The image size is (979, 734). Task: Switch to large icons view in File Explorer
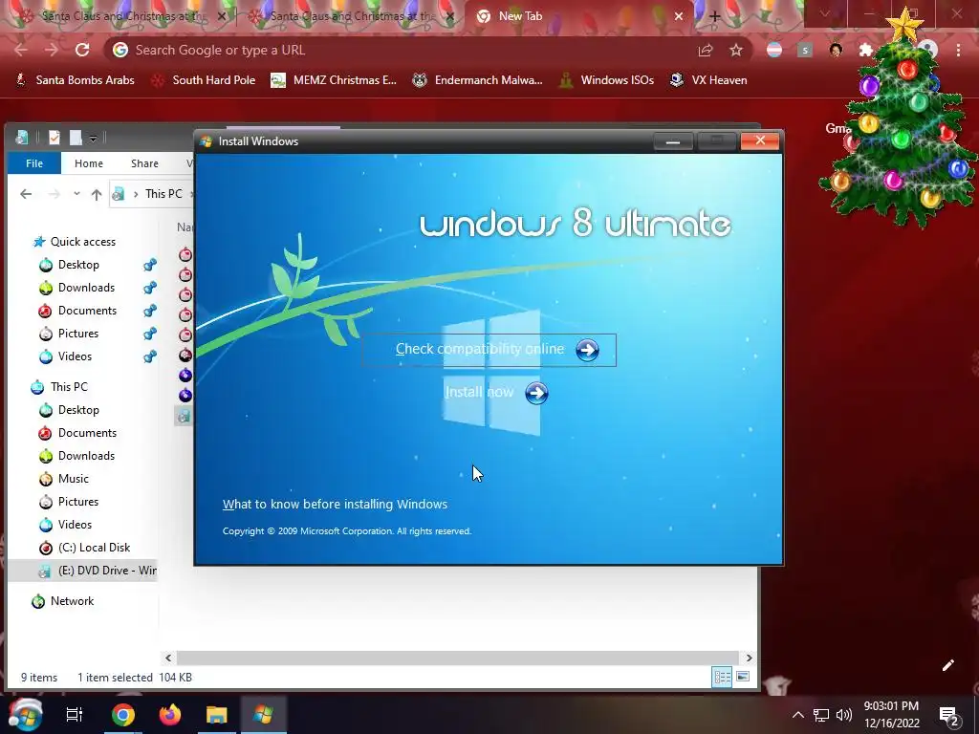click(x=743, y=677)
